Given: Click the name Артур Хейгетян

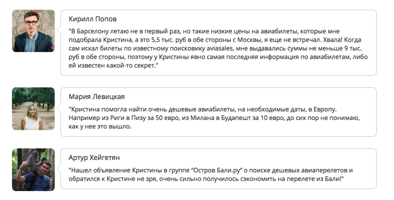Looking at the screenshot, I should [x=94, y=158].
